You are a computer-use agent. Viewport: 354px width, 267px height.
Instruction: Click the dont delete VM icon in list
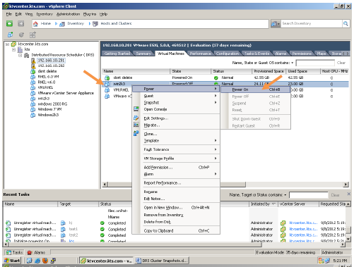pyautogui.click(x=107, y=77)
